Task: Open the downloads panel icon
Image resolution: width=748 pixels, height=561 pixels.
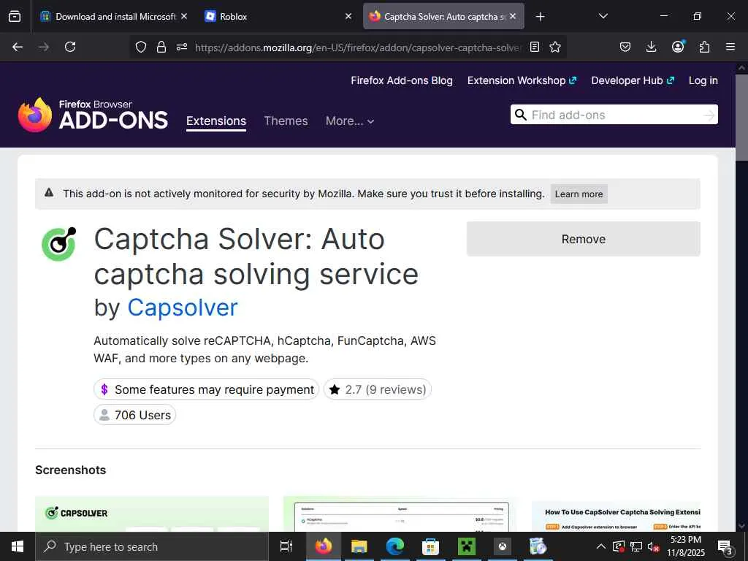Action: (651, 47)
